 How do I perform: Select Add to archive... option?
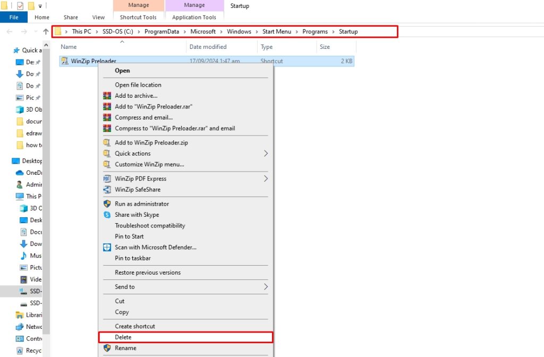coord(185,96)
